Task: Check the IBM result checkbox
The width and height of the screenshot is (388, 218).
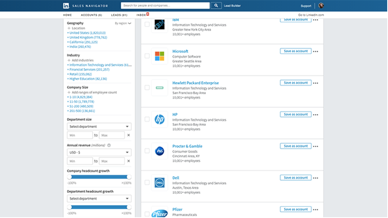Action: point(147,24)
